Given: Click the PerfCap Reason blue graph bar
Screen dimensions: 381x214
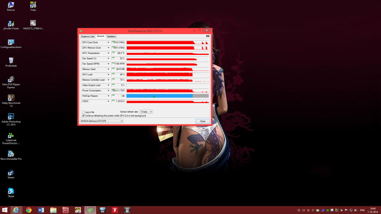Looking at the screenshot, I should coord(160,96).
